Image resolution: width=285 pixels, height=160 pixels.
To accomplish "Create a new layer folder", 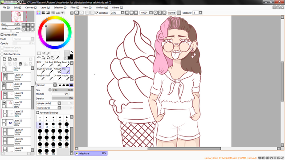I will [x=15, y=59].
